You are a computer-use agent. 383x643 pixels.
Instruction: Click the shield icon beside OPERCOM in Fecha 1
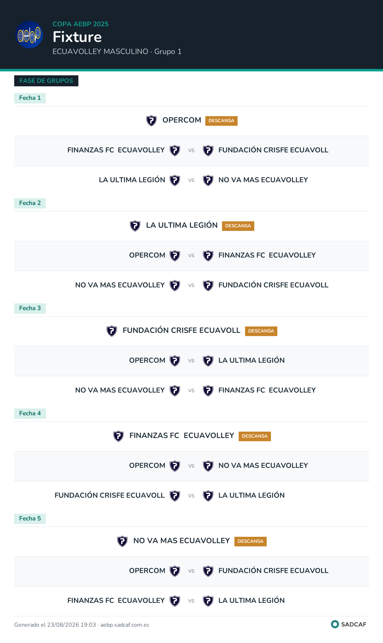point(151,121)
